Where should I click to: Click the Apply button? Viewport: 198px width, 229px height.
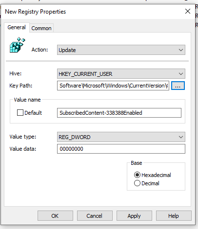[x=134, y=216]
